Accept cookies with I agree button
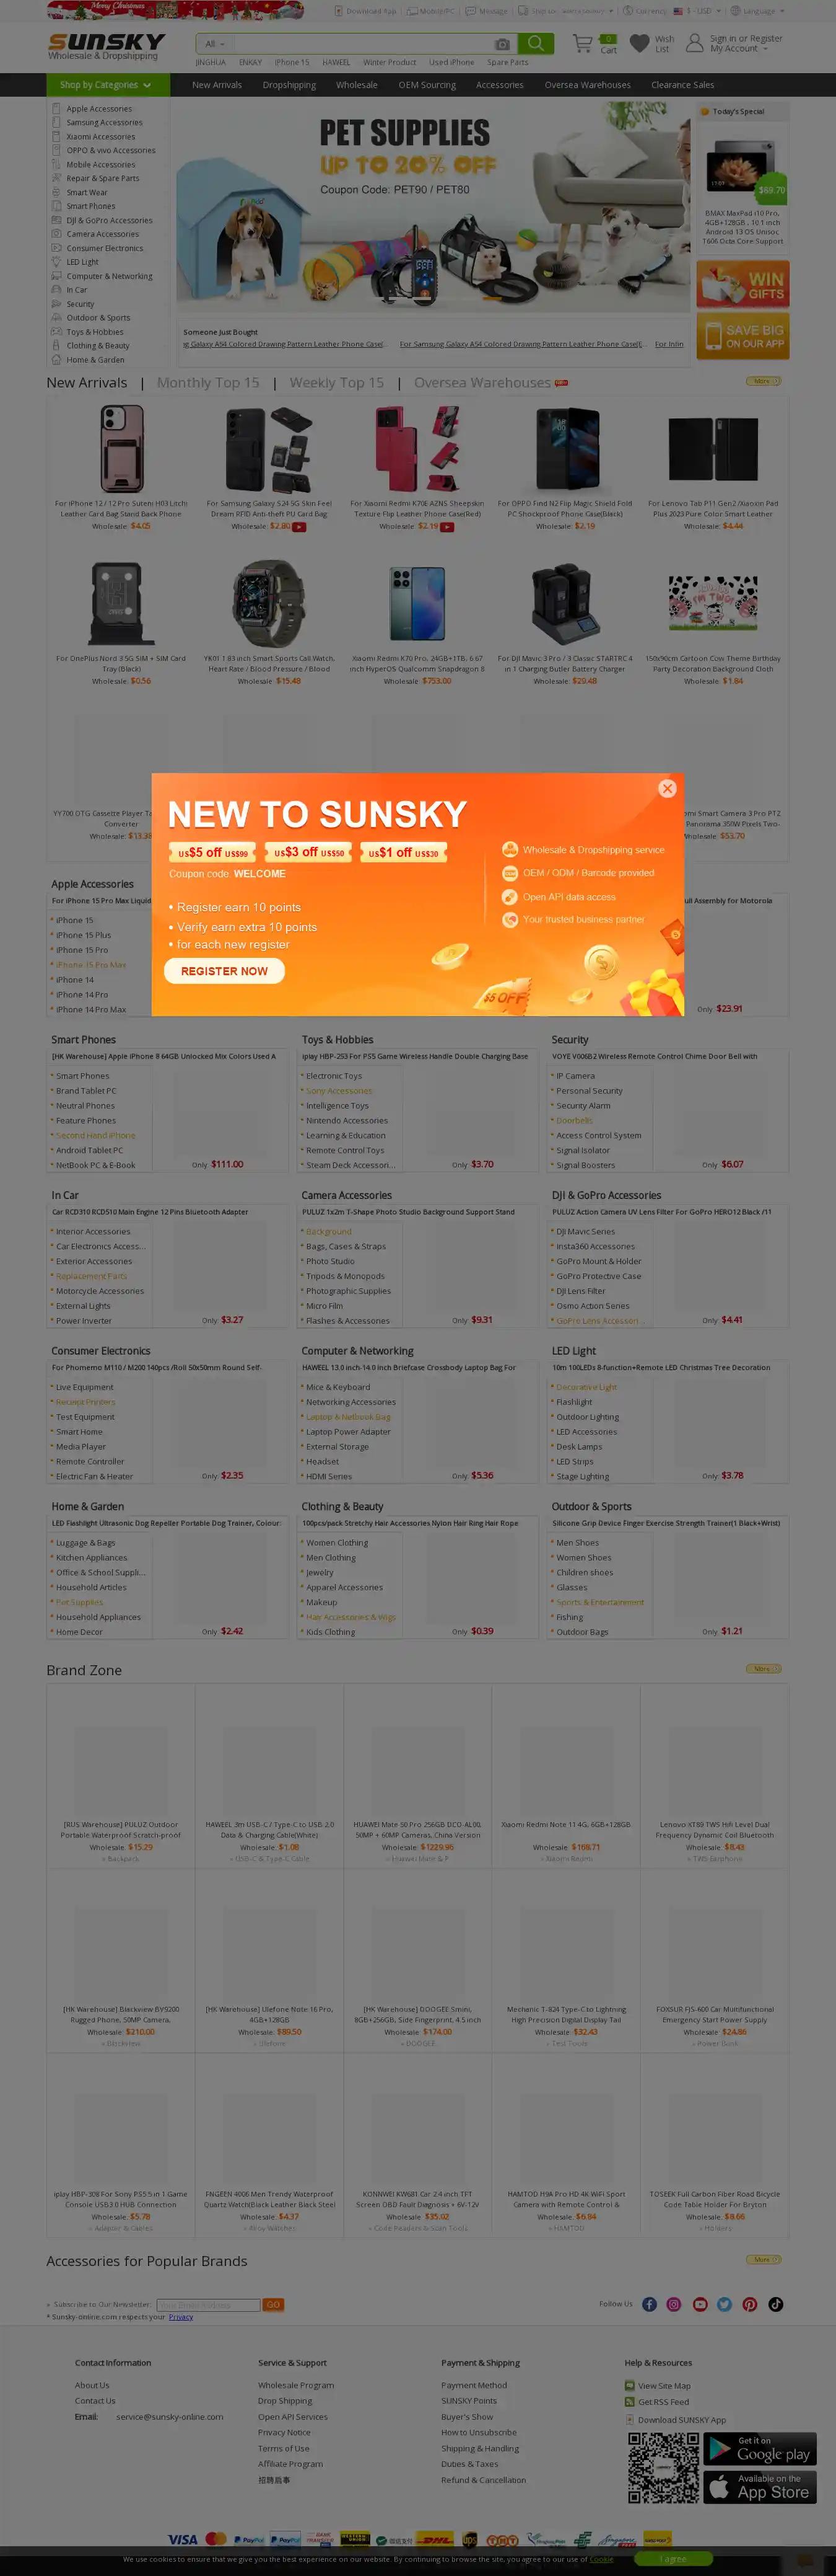836x2576 pixels. pos(672,2559)
